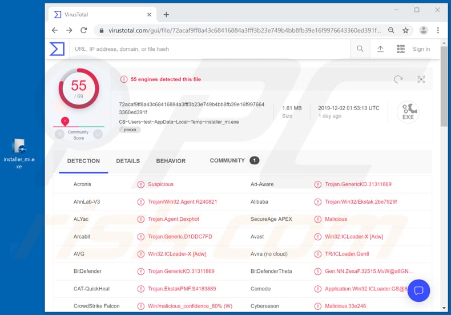Click the reanalyze refresh icon

(x=398, y=79)
